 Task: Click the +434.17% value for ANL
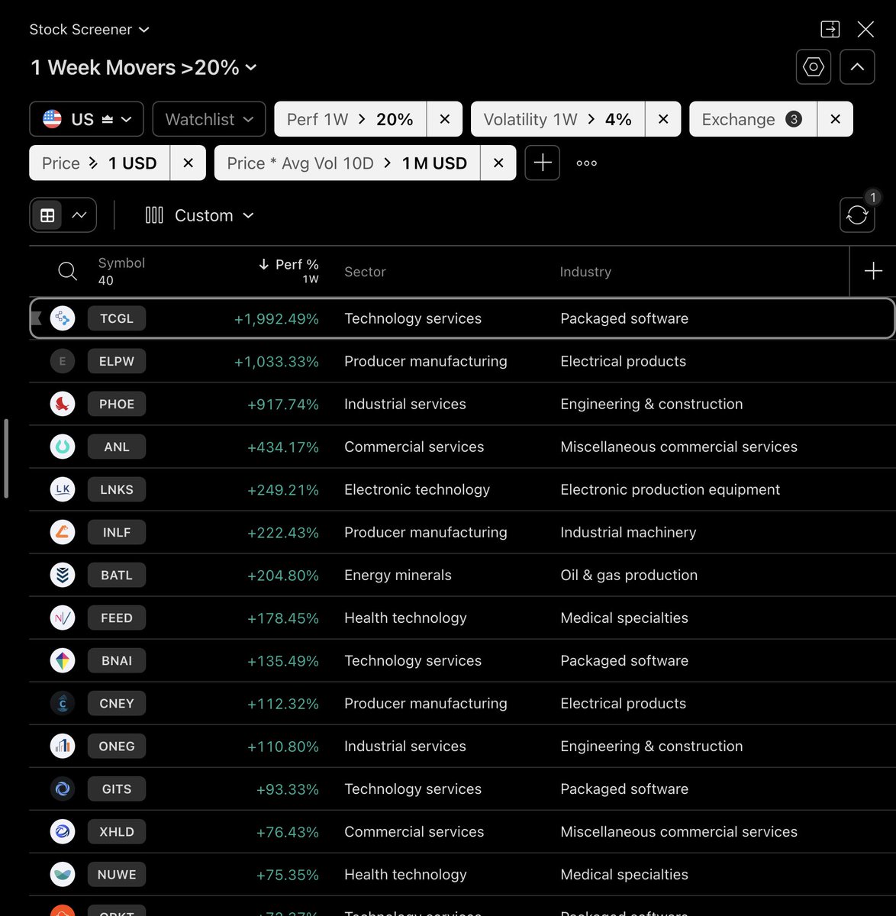[283, 447]
